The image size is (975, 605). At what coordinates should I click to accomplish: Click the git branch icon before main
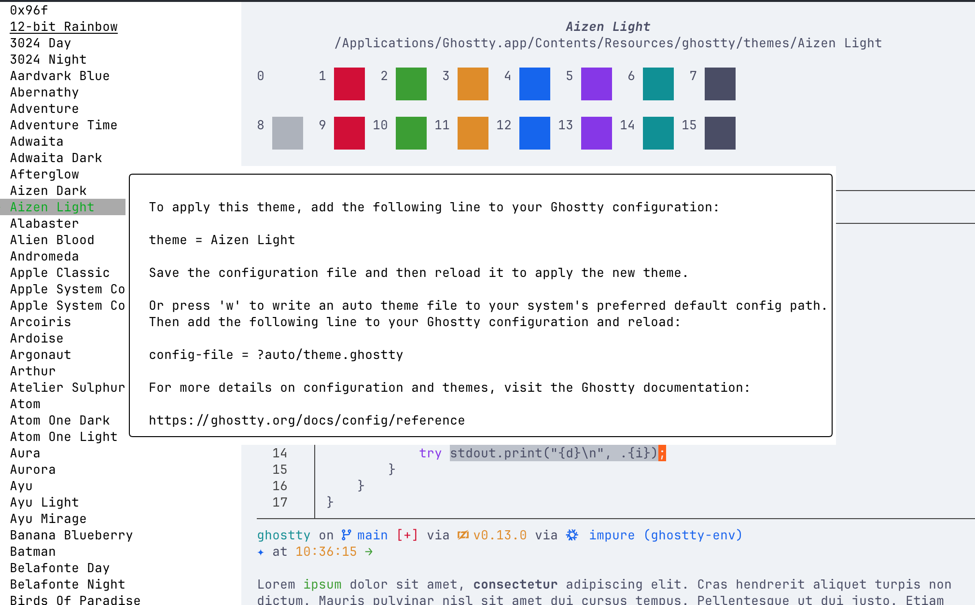[x=346, y=535]
